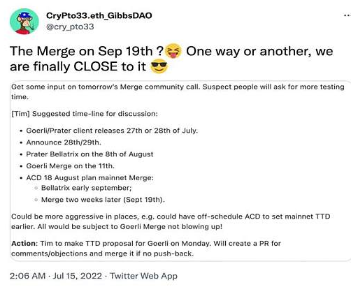
Task: Click the 'finally CLOSE to it' text
Action: (x=89, y=66)
